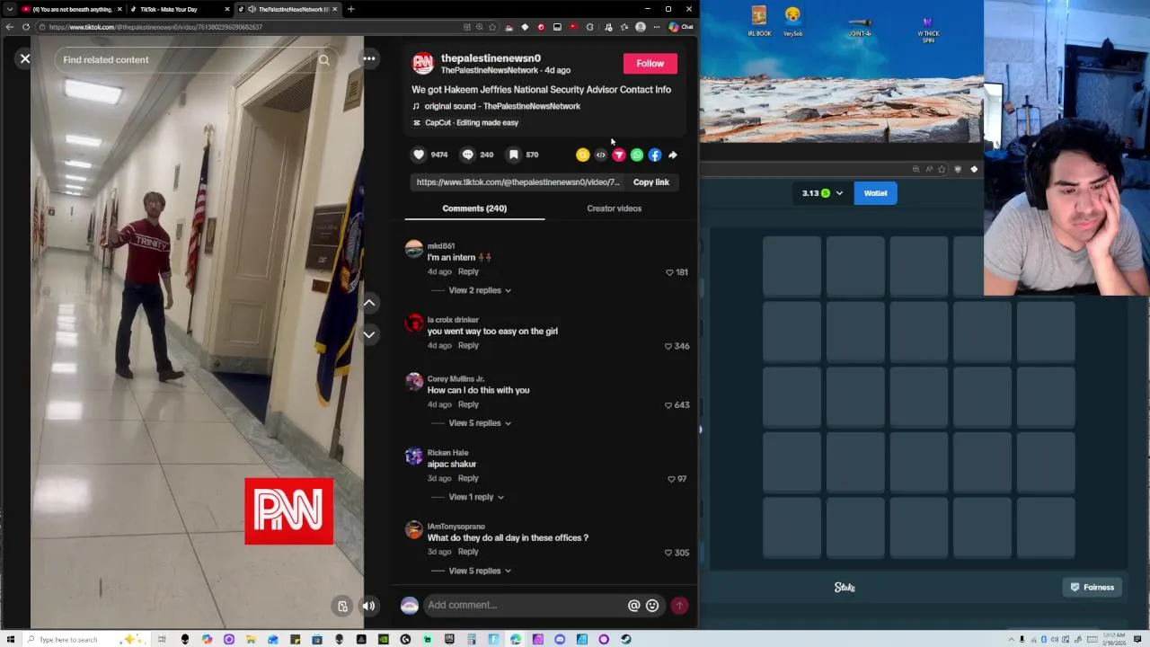Go to next video with down arrow
This screenshot has height=647, width=1150.
pos(369,334)
